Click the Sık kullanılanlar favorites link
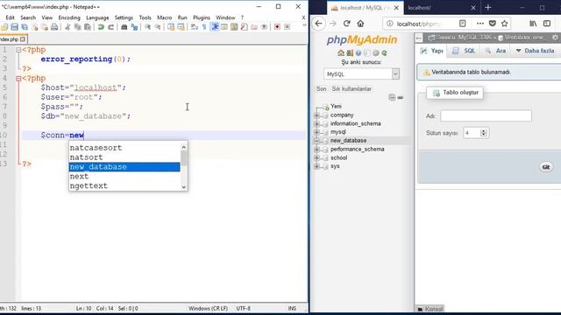This screenshot has height=315, width=561. 352,89
